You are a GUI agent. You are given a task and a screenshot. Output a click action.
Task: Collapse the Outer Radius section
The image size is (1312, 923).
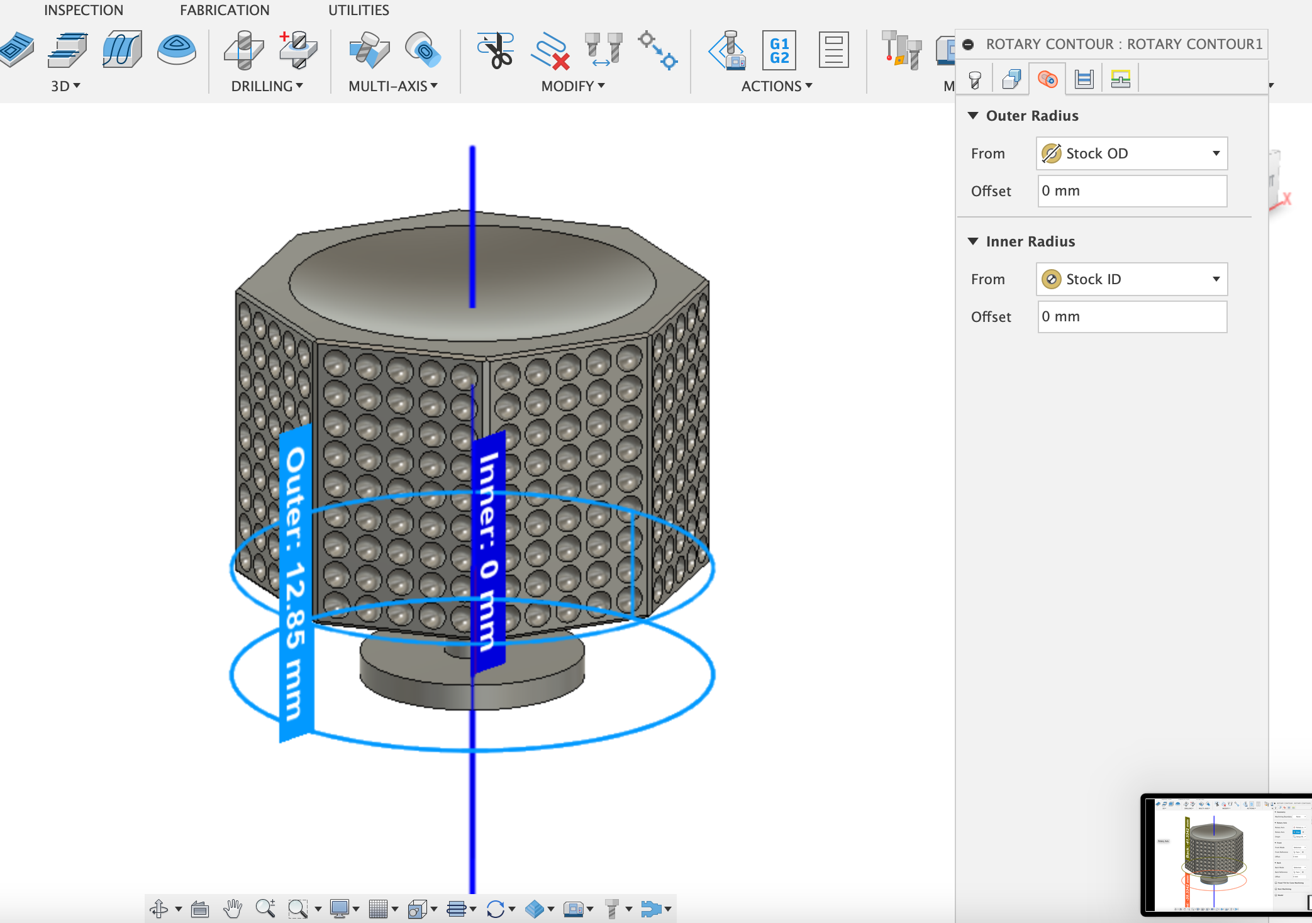coord(974,116)
